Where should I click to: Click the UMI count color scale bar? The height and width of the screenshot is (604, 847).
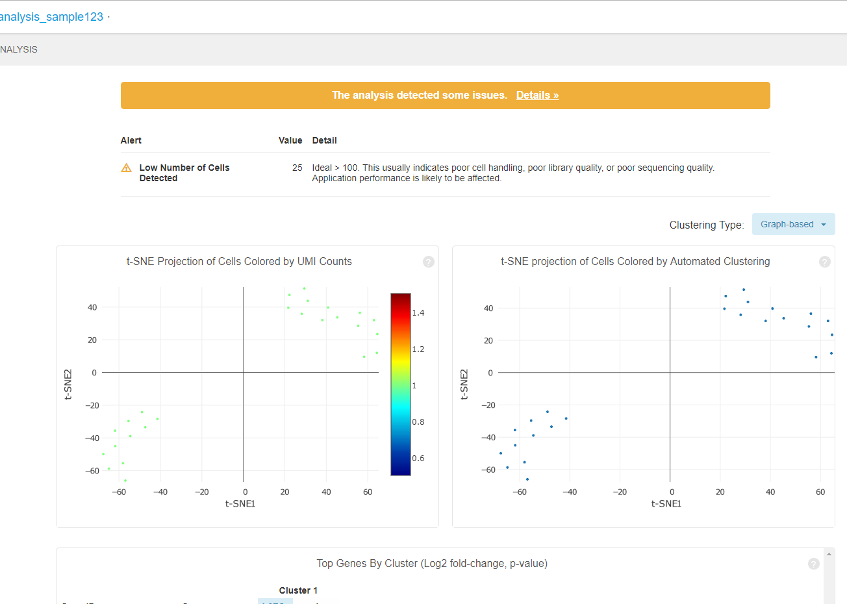400,384
